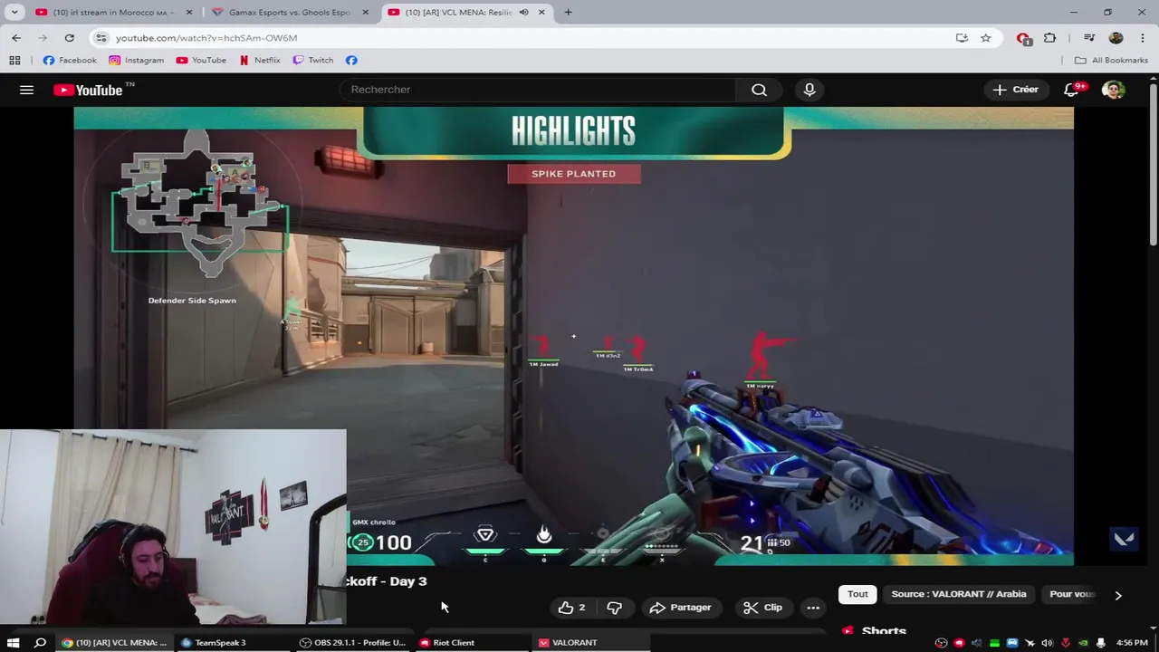Open a new browser tab
This screenshot has height=652, width=1159.
tap(568, 12)
